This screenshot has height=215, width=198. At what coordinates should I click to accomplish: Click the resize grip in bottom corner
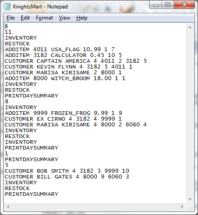point(190,207)
